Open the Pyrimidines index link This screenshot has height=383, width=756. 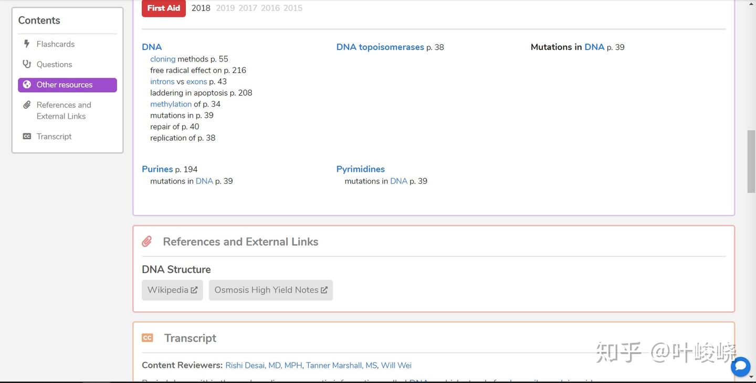(x=361, y=169)
